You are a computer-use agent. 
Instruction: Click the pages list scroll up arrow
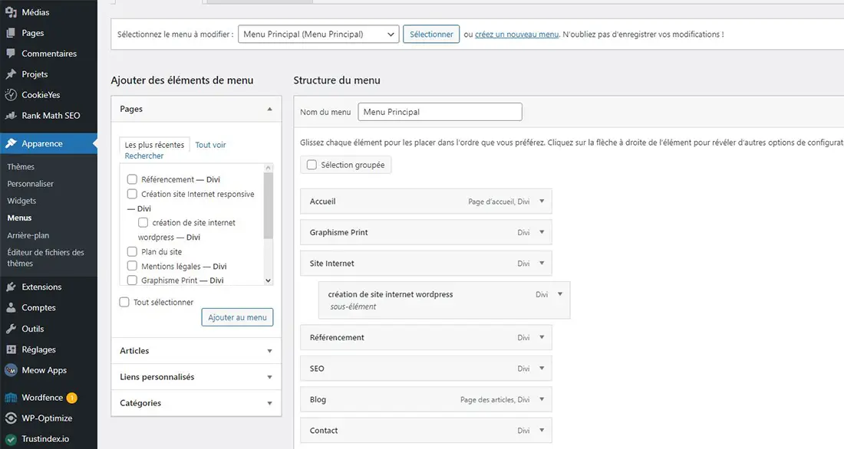pyautogui.click(x=268, y=168)
